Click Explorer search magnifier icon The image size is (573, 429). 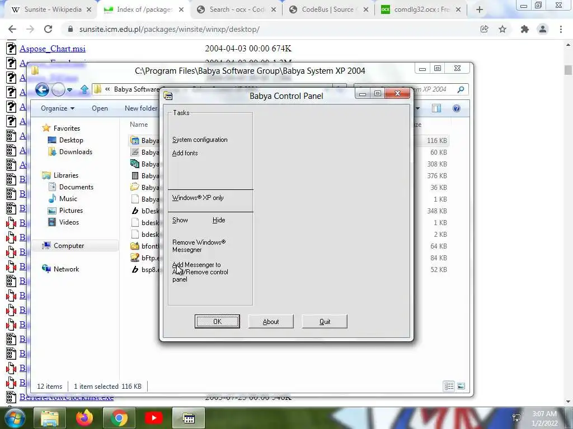click(461, 89)
